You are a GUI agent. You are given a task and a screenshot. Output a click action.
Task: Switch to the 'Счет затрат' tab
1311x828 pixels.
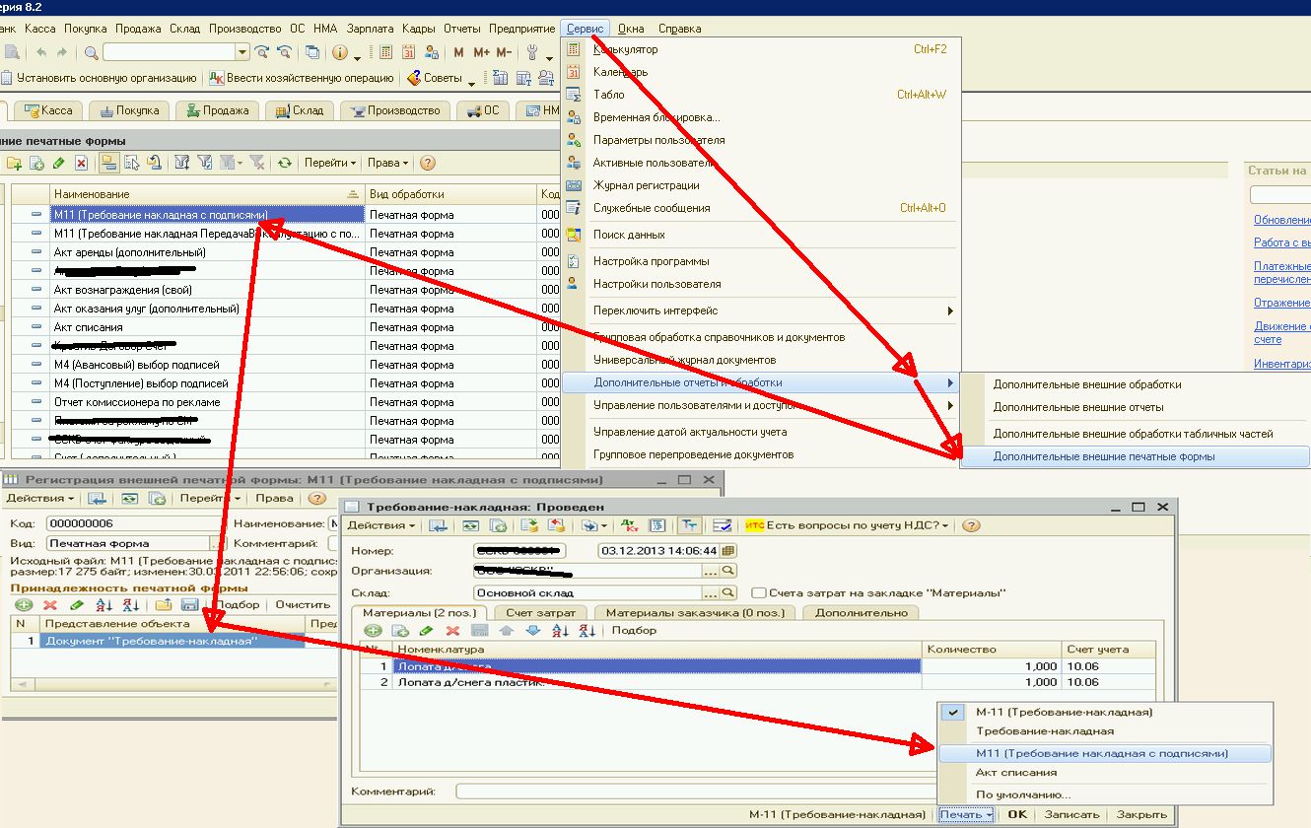click(x=540, y=612)
